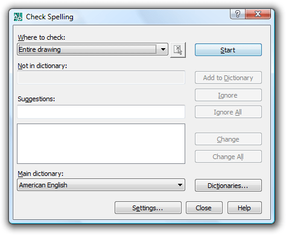The height and width of the screenshot is (235, 286).
Task: Click the Change All button
Action: coord(228,157)
